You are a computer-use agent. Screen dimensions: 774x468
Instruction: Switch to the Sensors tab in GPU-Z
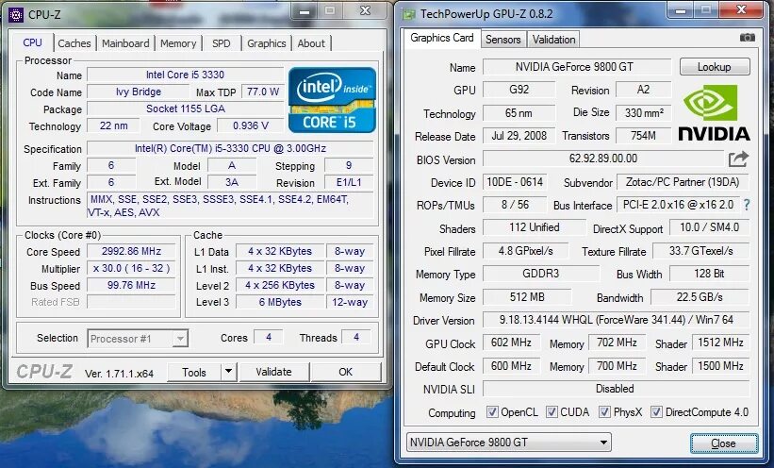pyautogui.click(x=503, y=40)
